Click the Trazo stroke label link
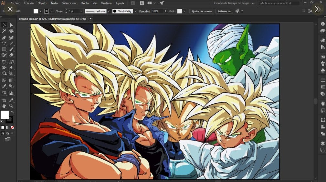326x182 pixels. tap(59, 11)
